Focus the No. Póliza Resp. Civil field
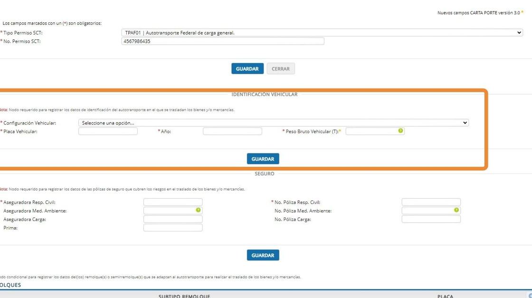The height and width of the screenshot is (298, 532). (431, 202)
